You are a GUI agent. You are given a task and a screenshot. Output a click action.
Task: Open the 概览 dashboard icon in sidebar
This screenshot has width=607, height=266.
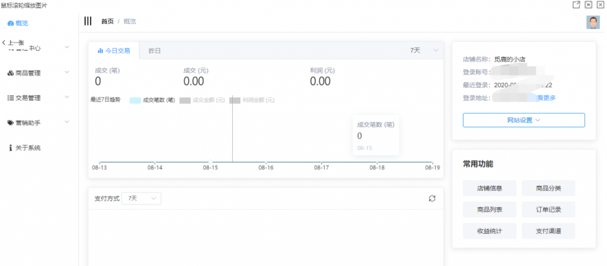11,23
